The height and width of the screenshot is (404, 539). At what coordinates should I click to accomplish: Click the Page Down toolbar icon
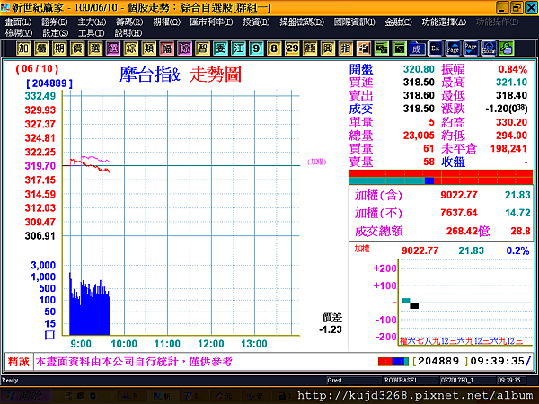click(471, 48)
